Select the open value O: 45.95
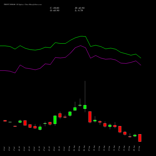Viewport: 156px width, 156px height. [55, 11]
